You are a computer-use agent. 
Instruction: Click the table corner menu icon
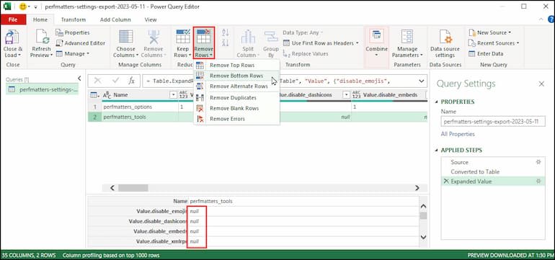(94, 95)
